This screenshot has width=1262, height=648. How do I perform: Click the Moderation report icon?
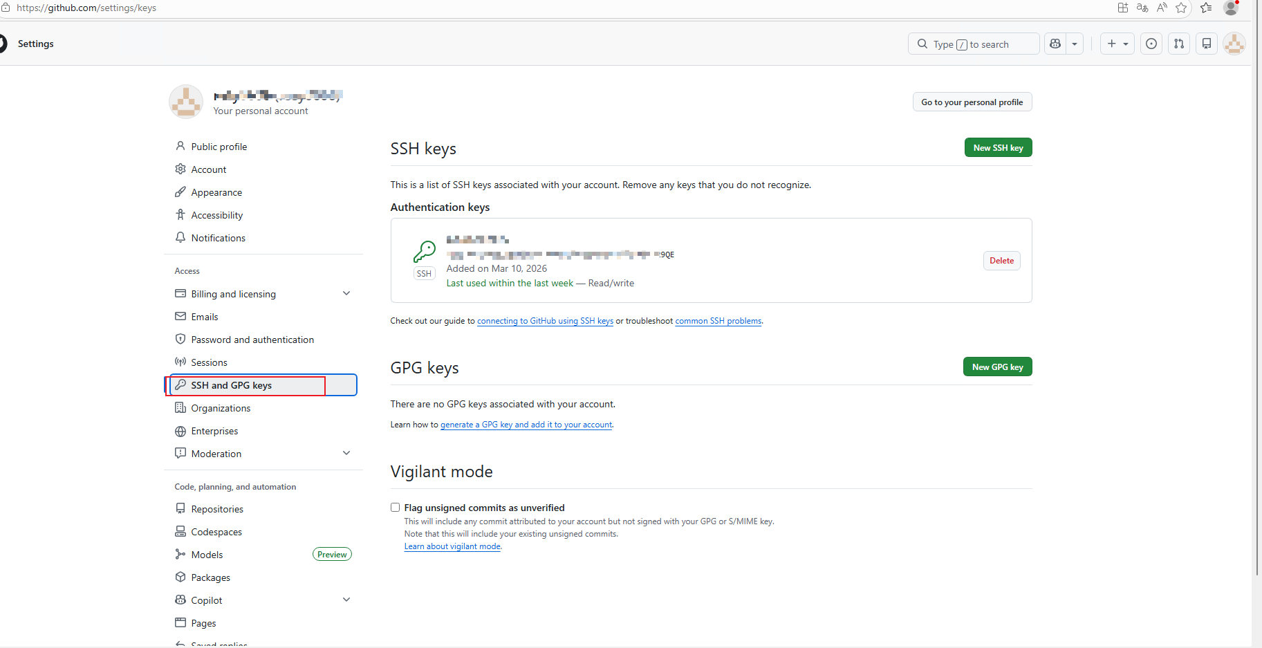pos(180,453)
